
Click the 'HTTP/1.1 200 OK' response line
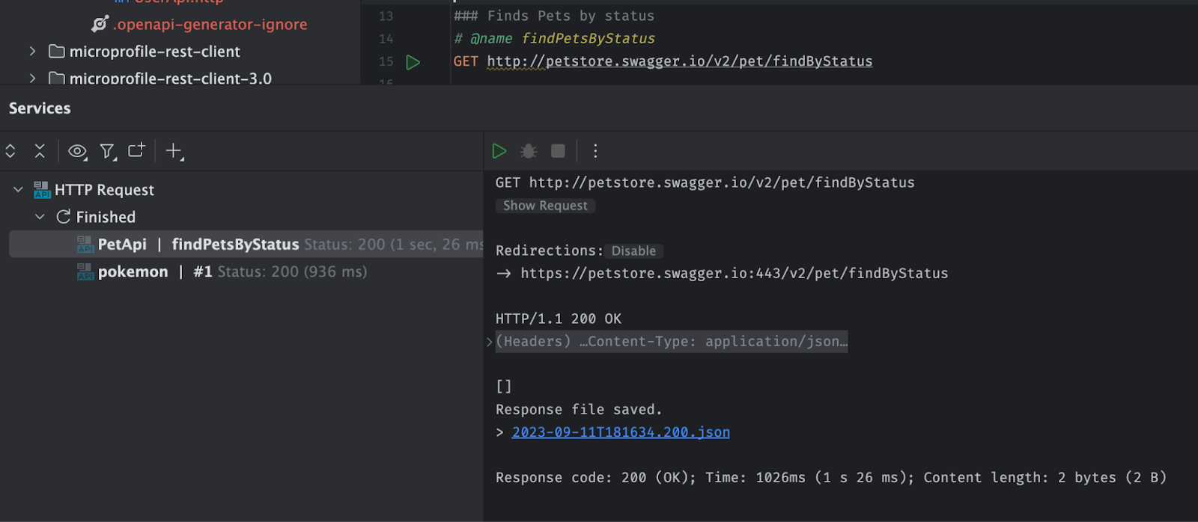[559, 319]
